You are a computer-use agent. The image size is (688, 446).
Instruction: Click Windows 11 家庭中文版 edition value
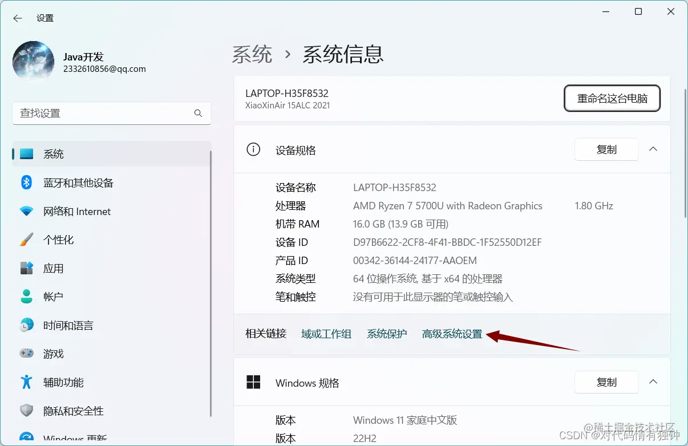point(405,420)
